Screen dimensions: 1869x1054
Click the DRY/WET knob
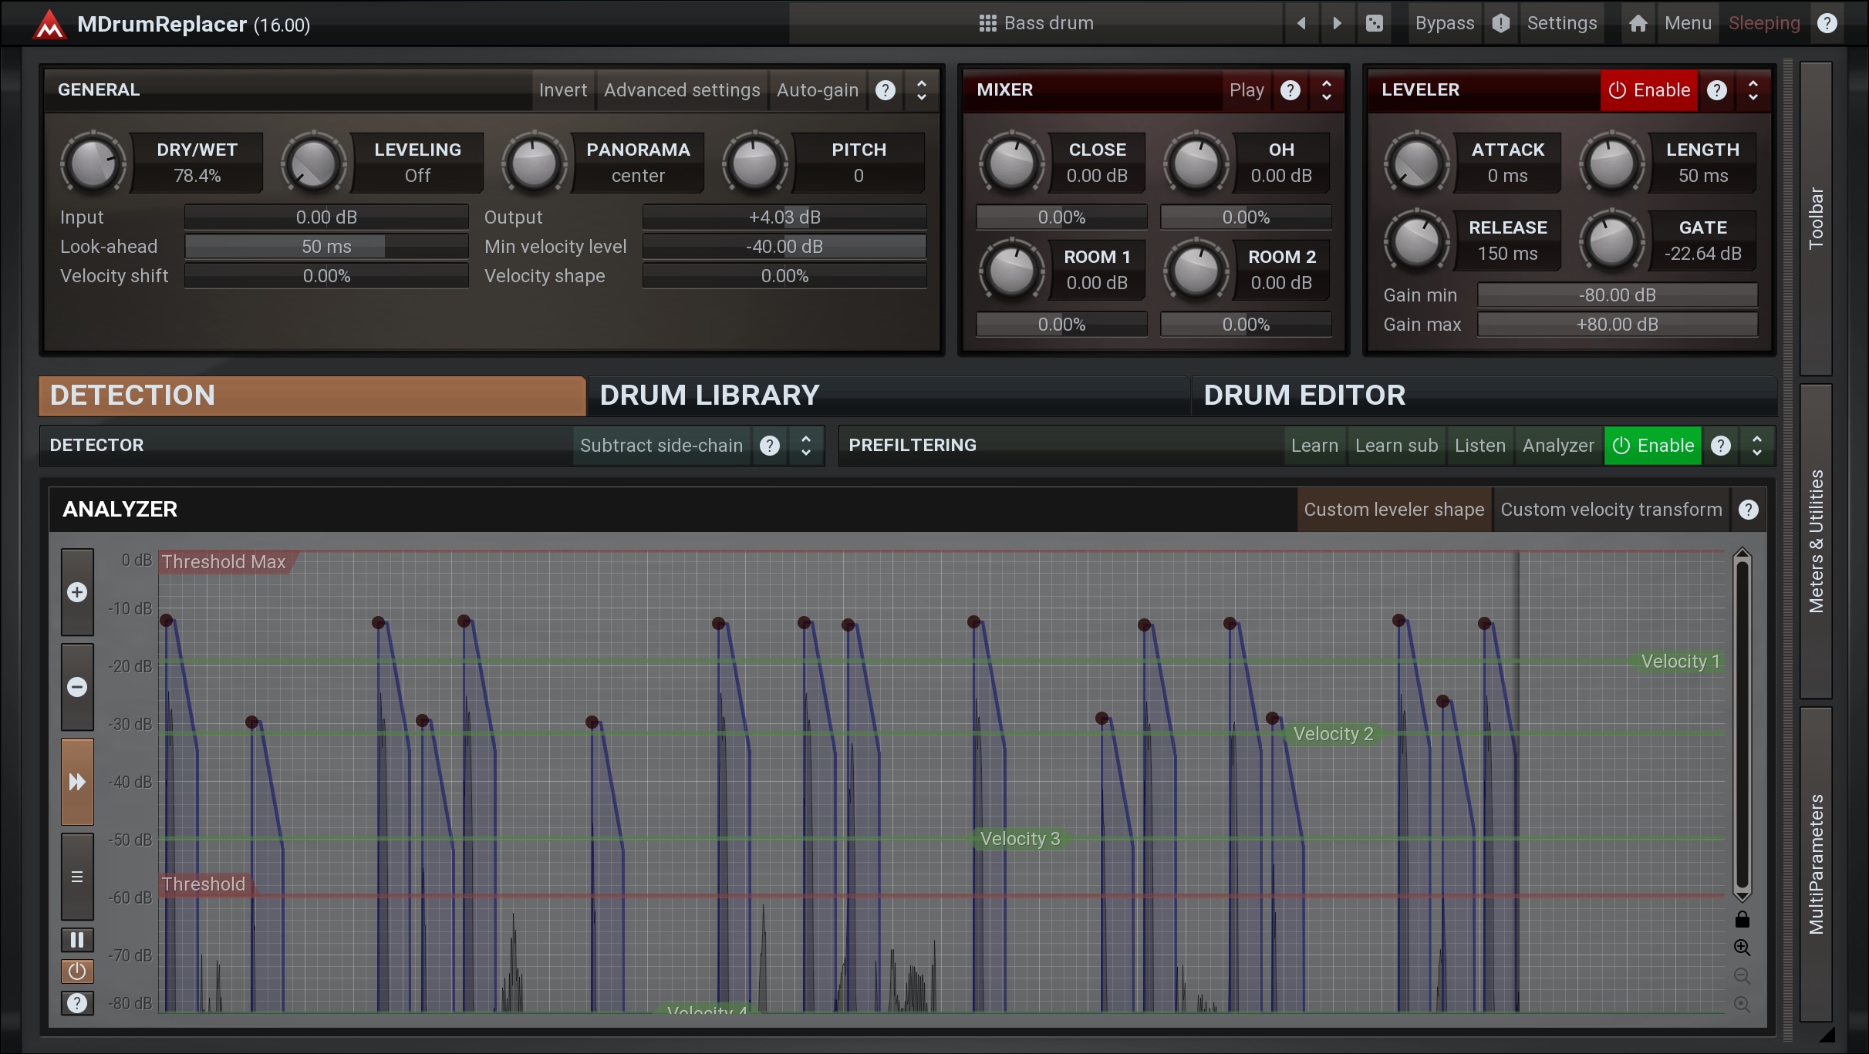pyautogui.click(x=93, y=163)
